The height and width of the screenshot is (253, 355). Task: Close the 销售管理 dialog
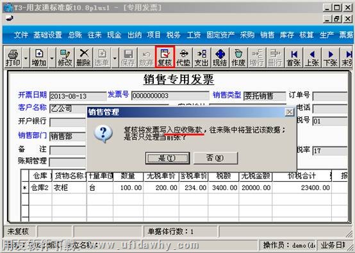[x=290, y=112]
